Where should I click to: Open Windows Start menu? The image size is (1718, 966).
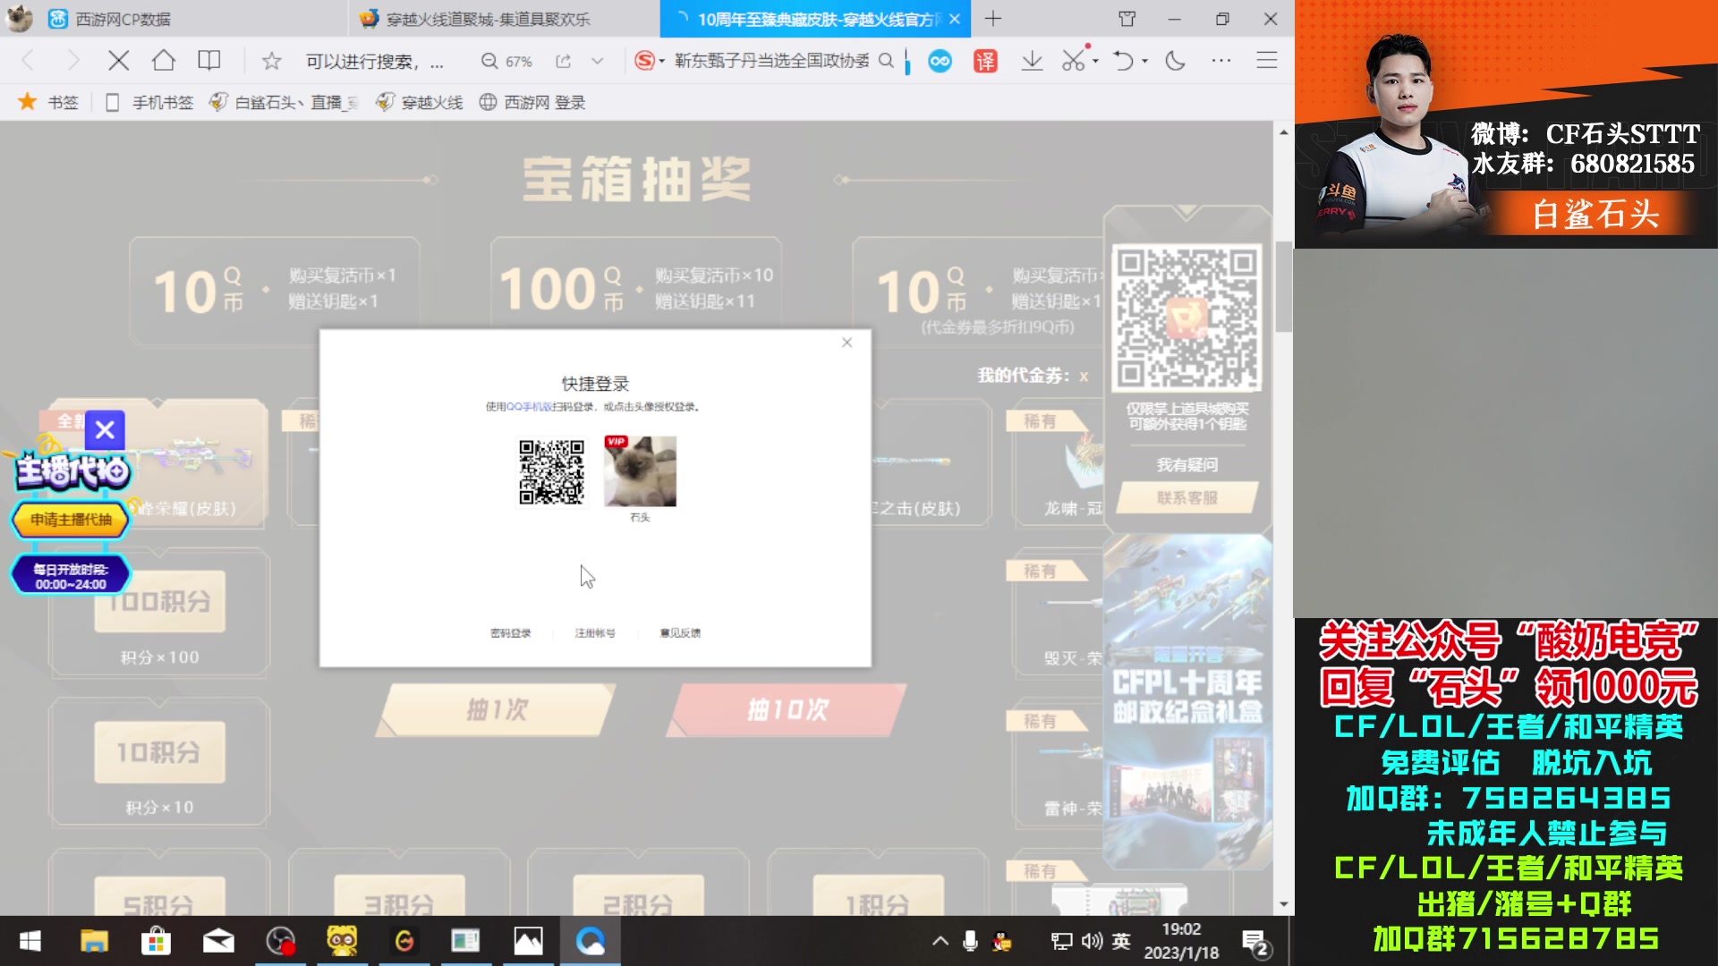30,941
